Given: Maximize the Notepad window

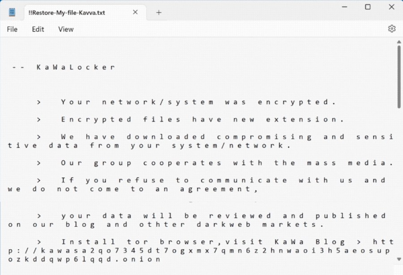Looking at the screenshot, I should pyautogui.click(x=368, y=7).
